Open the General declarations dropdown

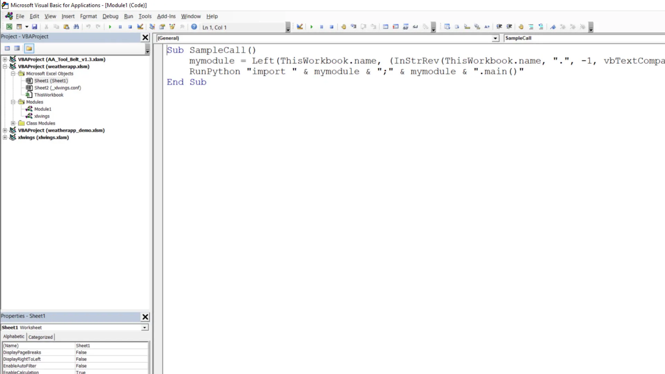click(x=495, y=38)
